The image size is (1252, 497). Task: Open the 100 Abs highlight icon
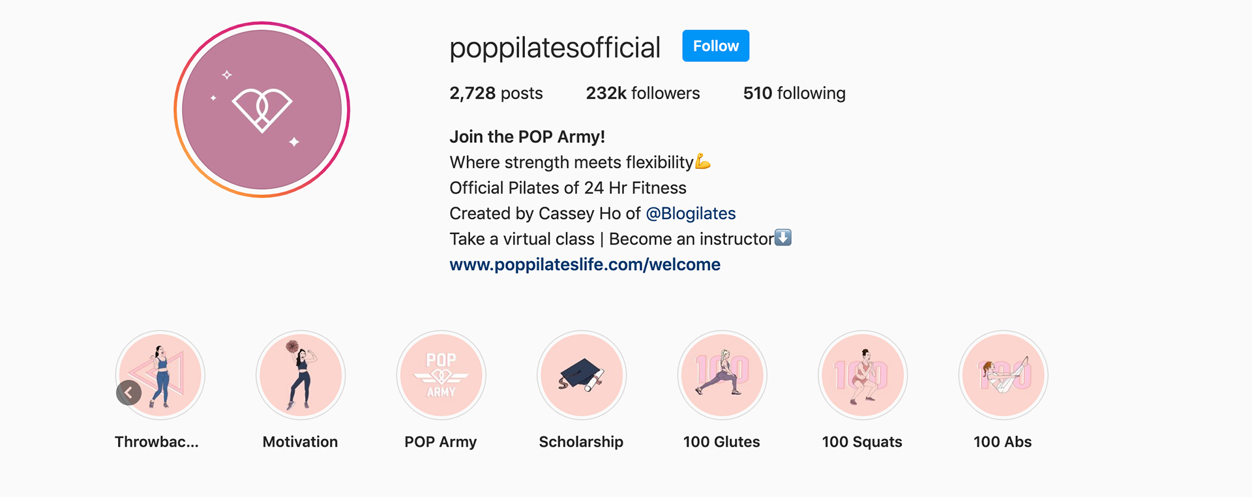coord(1004,375)
